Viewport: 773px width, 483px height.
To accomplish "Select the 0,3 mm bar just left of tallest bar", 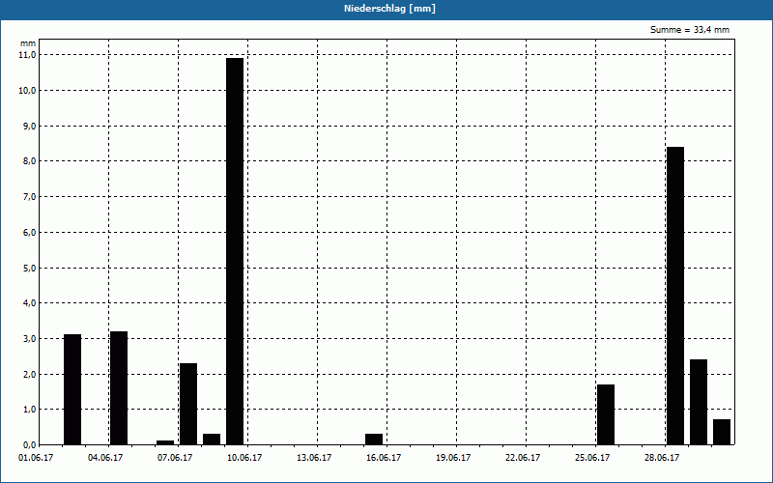I will click(x=212, y=440).
